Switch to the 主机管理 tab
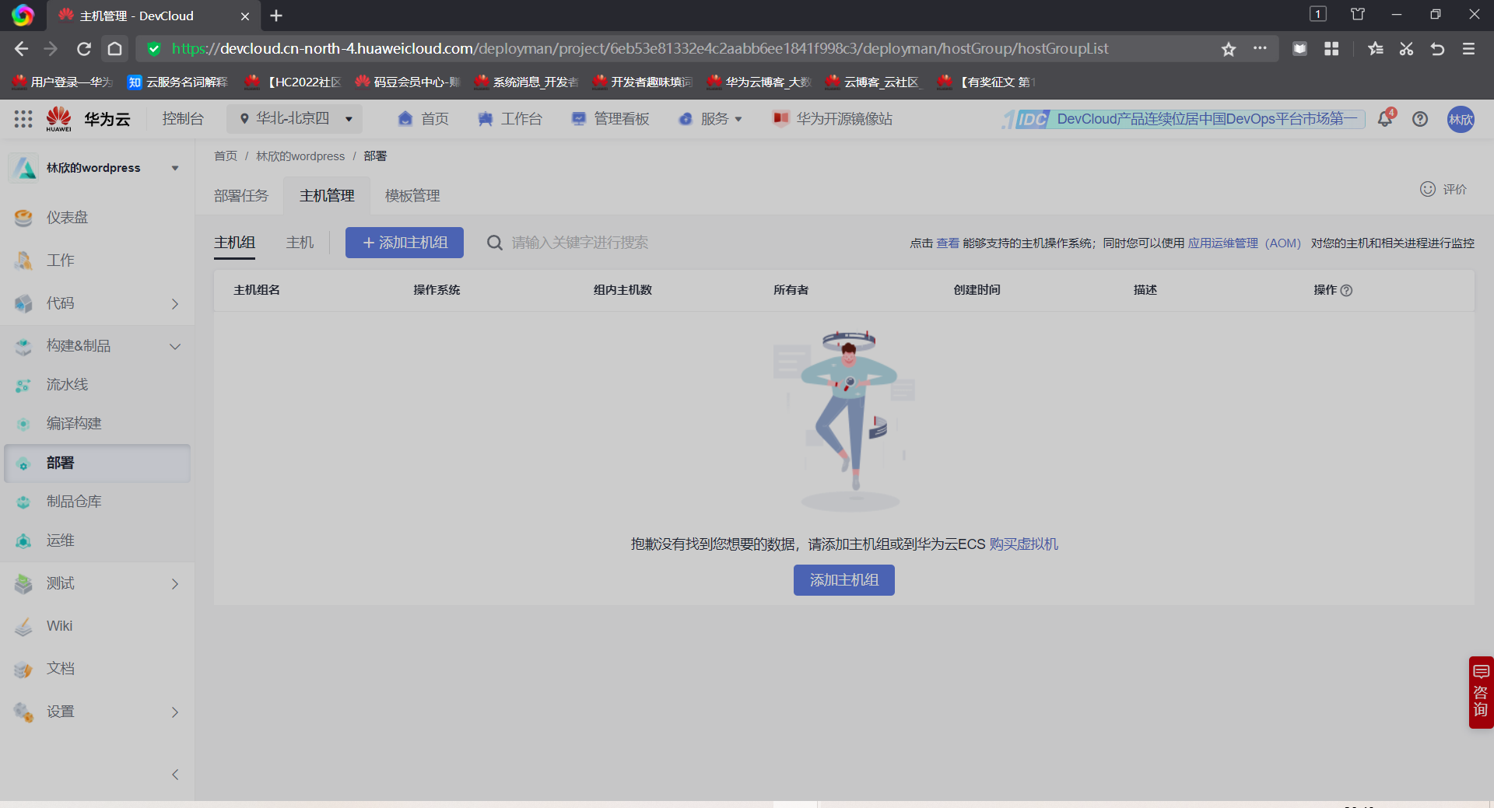The height and width of the screenshot is (808, 1494). pyautogui.click(x=327, y=196)
